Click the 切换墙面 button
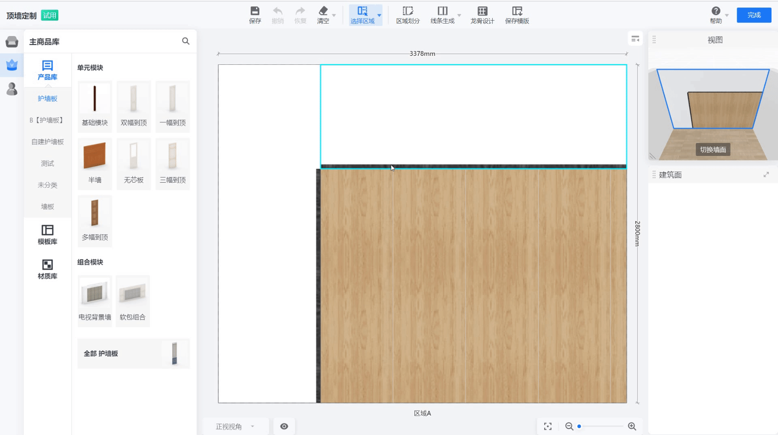 pos(713,149)
